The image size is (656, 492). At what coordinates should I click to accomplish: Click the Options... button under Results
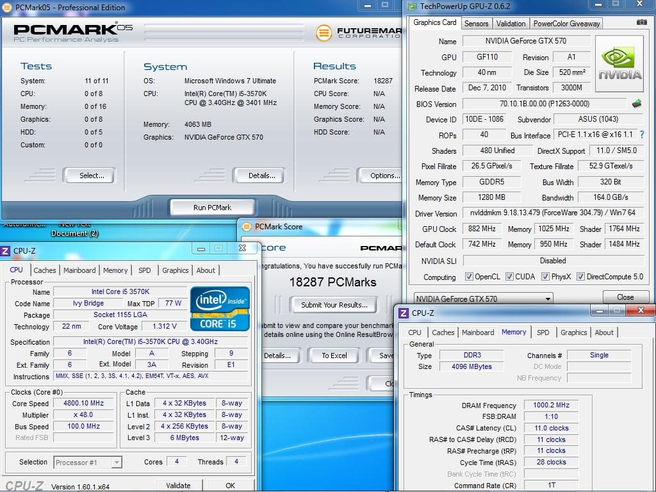(381, 176)
